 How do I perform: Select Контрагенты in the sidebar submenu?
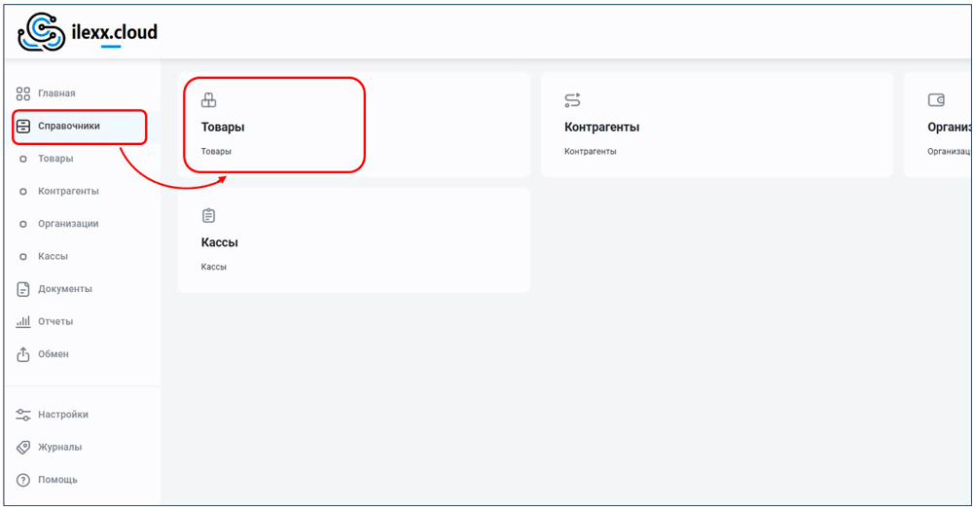68,191
